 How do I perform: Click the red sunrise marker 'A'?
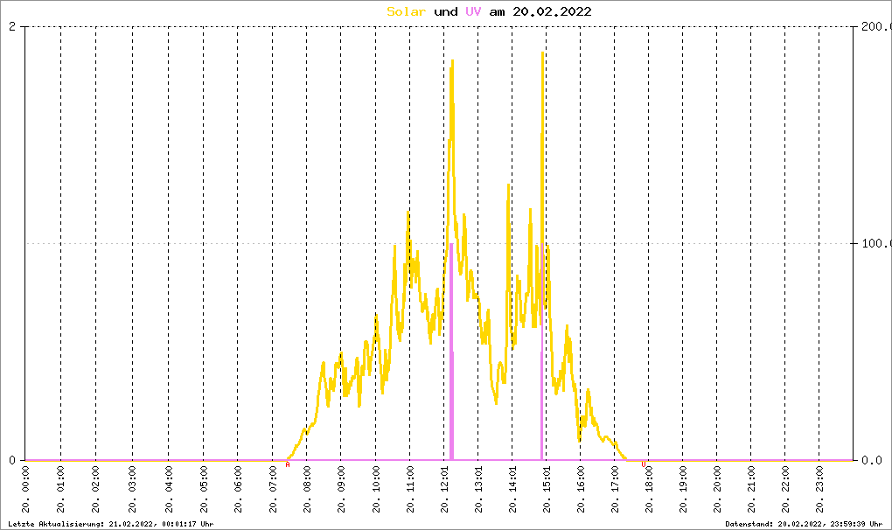(x=288, y=464)
